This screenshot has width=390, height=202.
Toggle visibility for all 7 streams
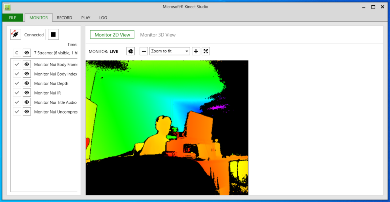pos(26,53)
